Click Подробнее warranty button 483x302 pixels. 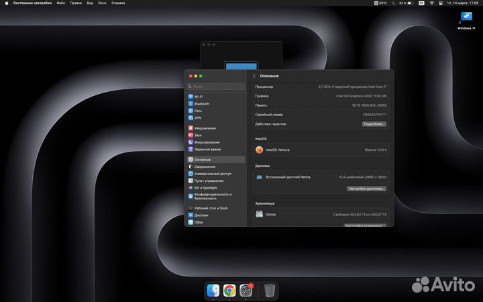pyautogui.click(x=374, y=124)
